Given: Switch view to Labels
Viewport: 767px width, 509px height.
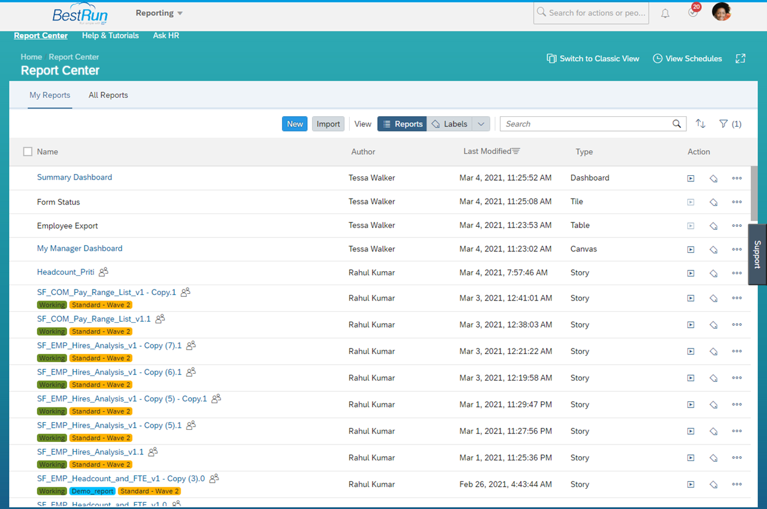Looking at the screenshot, I should tap(449, 124).
